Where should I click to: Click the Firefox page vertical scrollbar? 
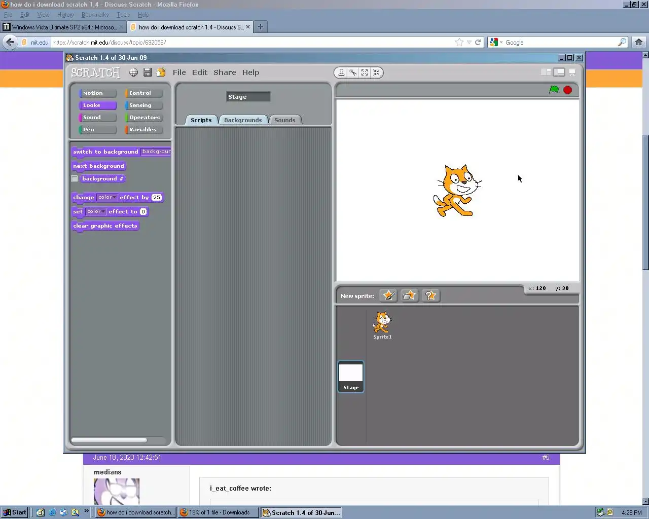coord(645,203)
